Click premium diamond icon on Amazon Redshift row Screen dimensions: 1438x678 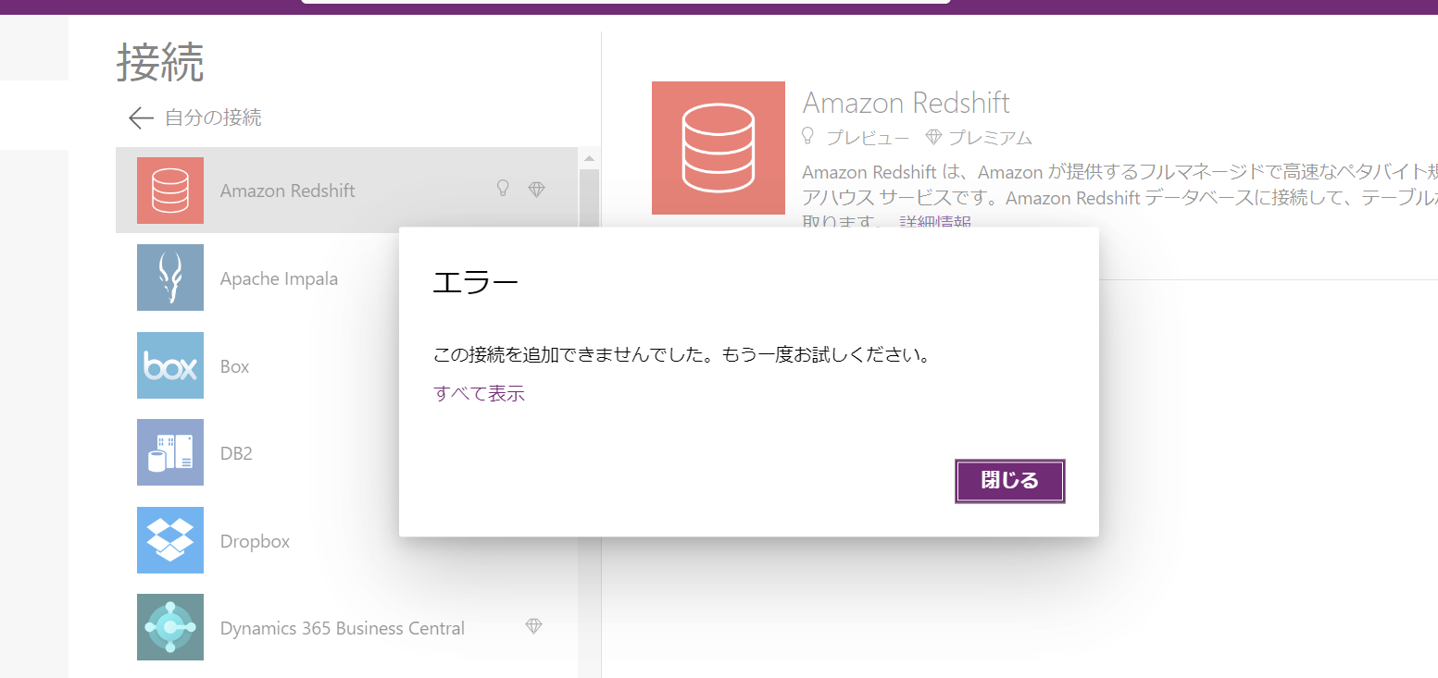pos(536,190)
